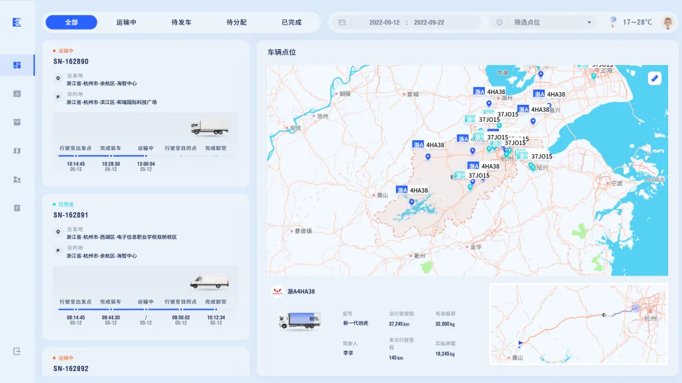Select the dashboard grid icon in sidebar
The image size is (682, 383).
pos(18,65)
